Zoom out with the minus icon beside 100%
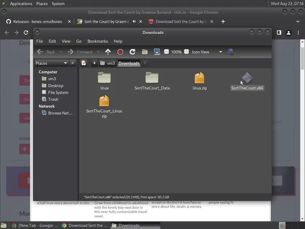The width and height of the screenshot is (305, 229). 166,52
